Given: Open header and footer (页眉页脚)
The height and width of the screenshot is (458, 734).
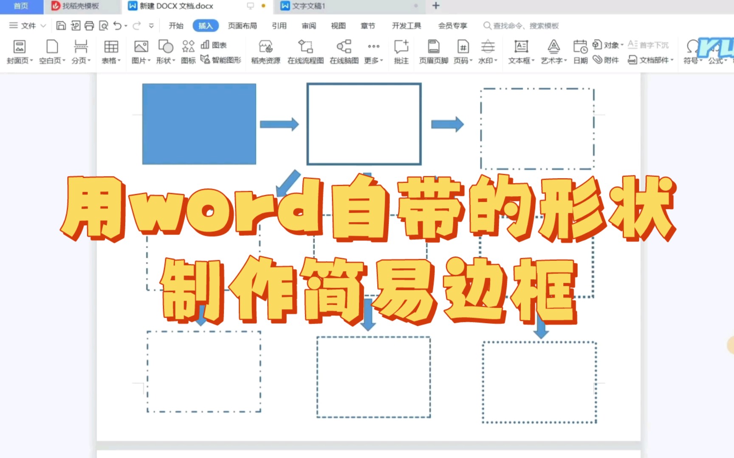Looking at the screenshot, I should 433,52.
